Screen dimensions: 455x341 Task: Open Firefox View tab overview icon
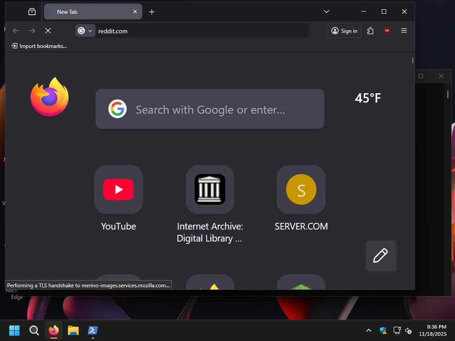click(x=32, y=12)
